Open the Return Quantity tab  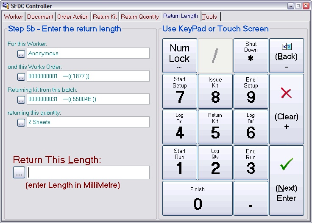coord(140,17)
